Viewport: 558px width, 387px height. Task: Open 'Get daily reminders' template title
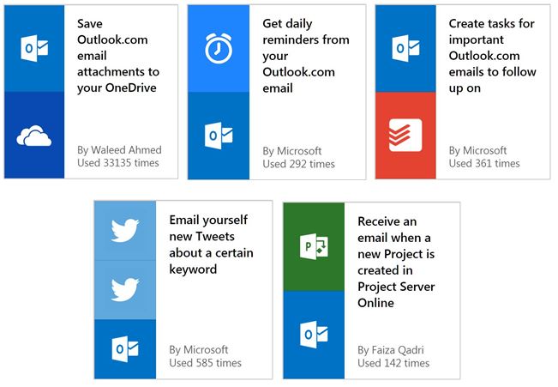[x=306, y=56]
